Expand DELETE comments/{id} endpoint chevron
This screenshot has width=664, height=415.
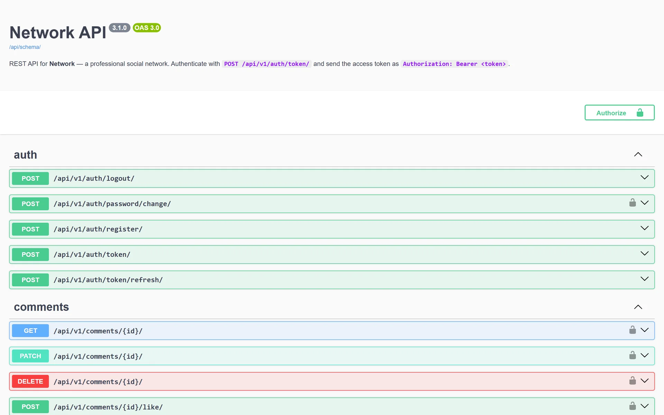(x=644, y=380)
